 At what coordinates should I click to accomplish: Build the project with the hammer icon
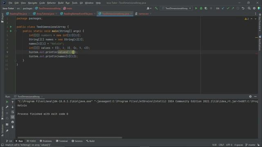(156, 8)
